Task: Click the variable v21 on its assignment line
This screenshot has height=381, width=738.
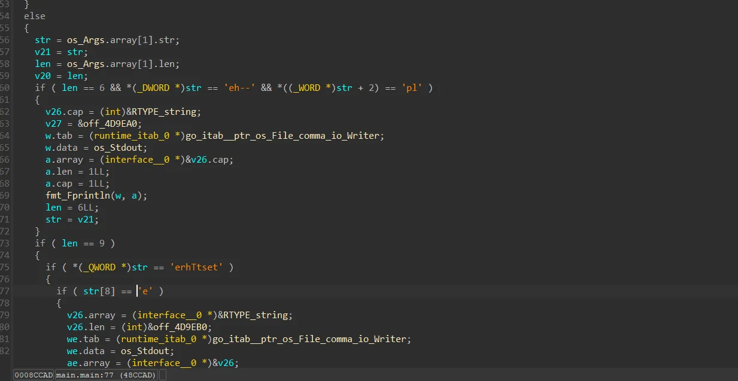Action: click(x=42, y=52)
